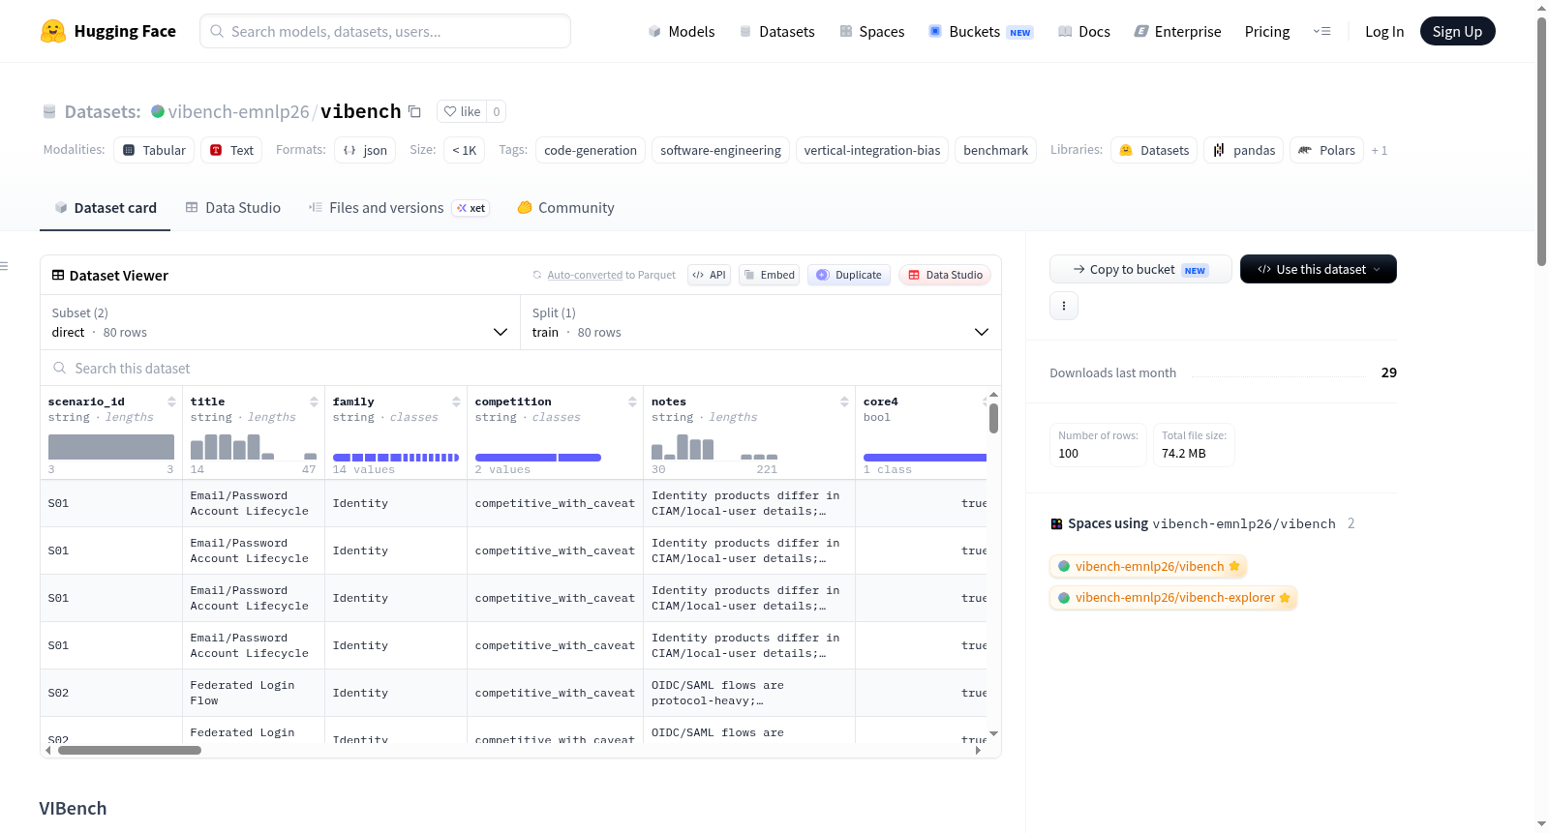The width and height of the screenshot is (1549, 833).
Task: Click the Log In link
Action: pyautogui.click(x=1384, y=31)
